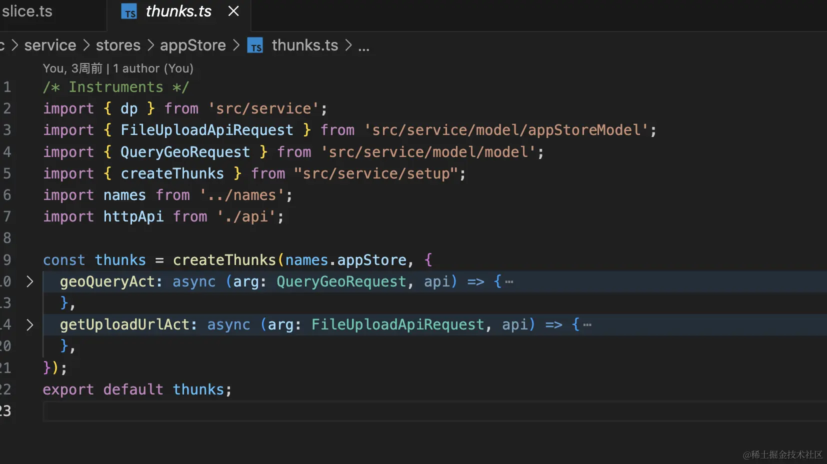The width and height of the screenshot is (827, 464).
Task: Open the appStore breadcrumb folder
Action: 192,45
